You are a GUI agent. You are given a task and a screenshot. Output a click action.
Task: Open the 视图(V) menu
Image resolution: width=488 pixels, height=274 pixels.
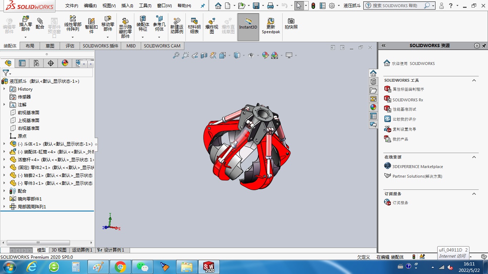click(x=109, y=6)
